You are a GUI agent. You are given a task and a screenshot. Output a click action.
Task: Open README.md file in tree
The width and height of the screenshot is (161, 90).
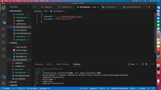21,56
